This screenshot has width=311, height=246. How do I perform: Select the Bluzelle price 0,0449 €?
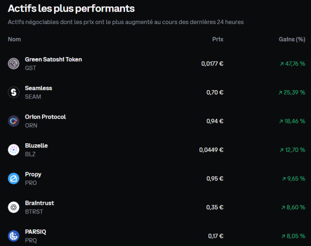211,150
